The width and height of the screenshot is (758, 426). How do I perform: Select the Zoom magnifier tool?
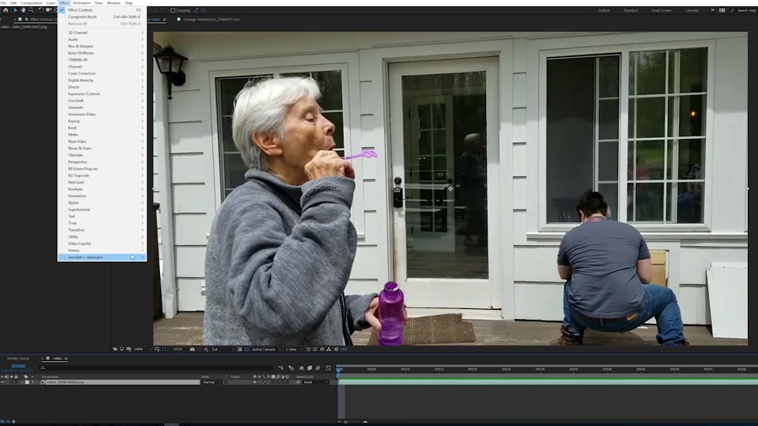pos(31,10)
